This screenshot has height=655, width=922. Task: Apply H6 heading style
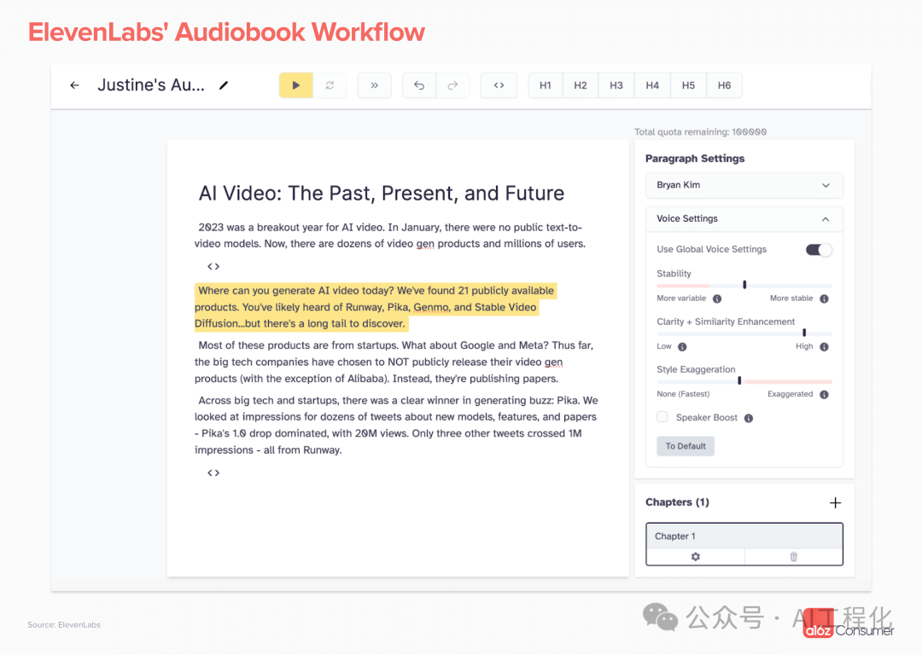coord(724,85)
